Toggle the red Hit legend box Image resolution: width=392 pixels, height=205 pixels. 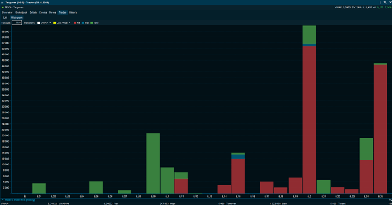coord(75,23)
